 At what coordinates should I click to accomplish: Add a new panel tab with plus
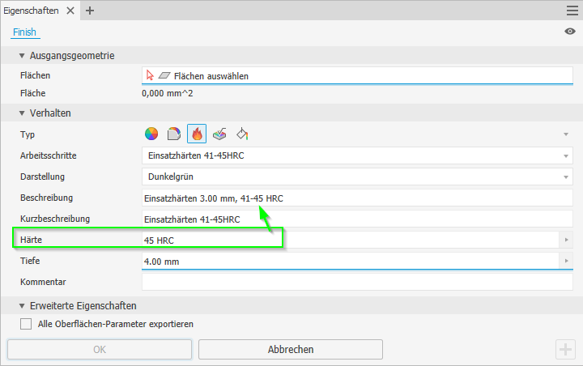90,11
